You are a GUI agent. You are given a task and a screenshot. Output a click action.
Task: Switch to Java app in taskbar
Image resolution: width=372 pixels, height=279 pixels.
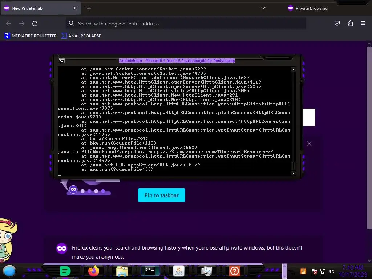pyautogui.click(x=178, y=271)
